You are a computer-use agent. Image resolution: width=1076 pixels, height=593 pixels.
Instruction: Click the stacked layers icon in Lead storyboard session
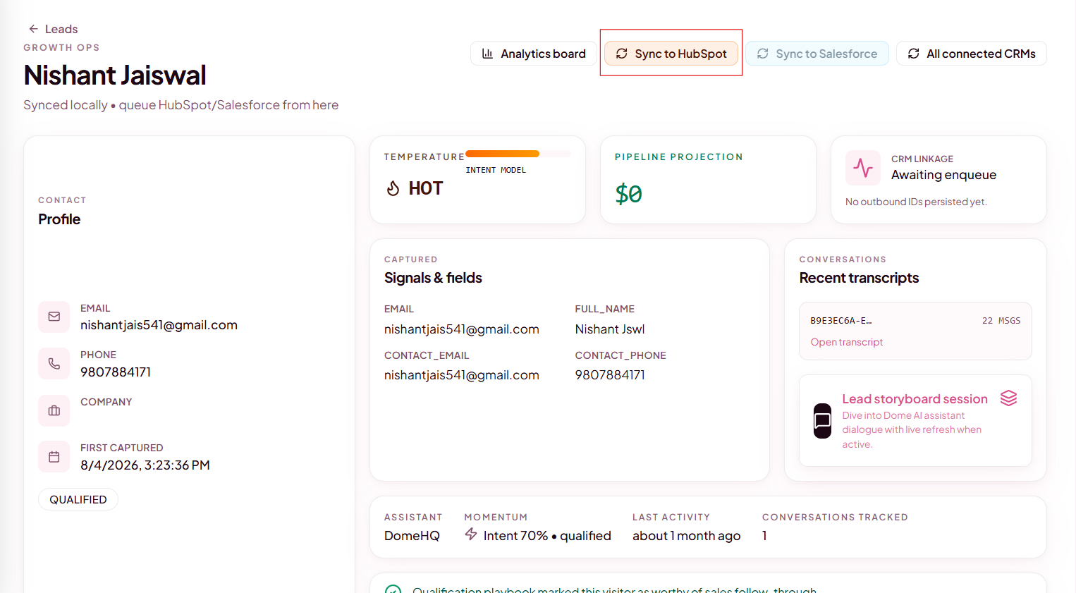1008,398
